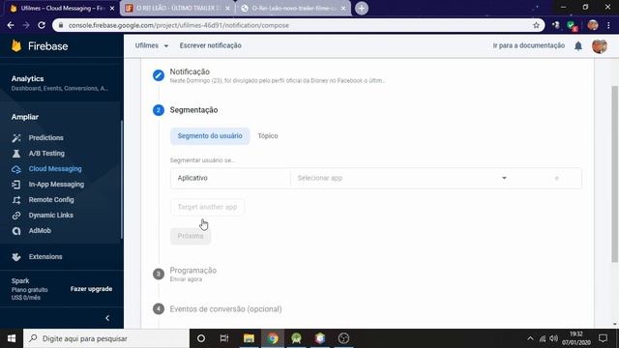Edit the Notificação step pencil icon
Image resolution: width=619 pixels, height=348 pixels.
coord(159,75)
